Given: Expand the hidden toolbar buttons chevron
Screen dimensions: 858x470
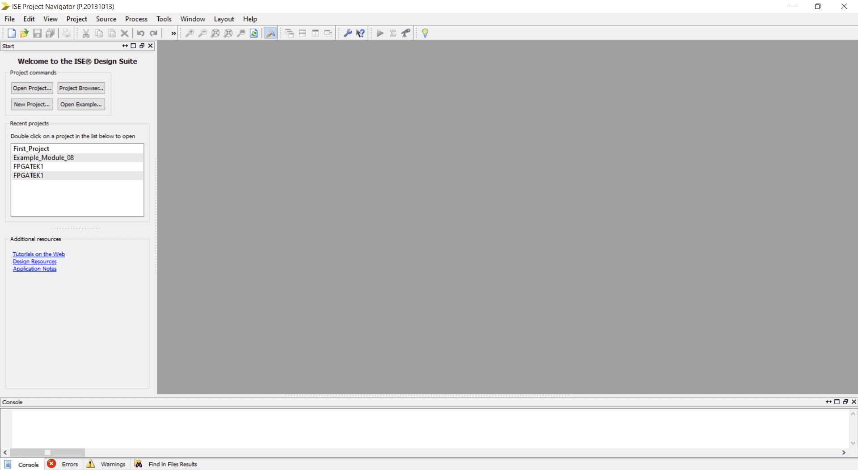Looking at the screenshot, I should [x=173, y=33].
